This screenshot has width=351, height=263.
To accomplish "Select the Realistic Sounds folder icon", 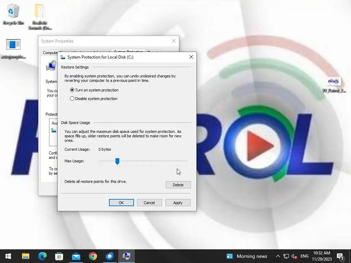I will [x=40, y=17].
